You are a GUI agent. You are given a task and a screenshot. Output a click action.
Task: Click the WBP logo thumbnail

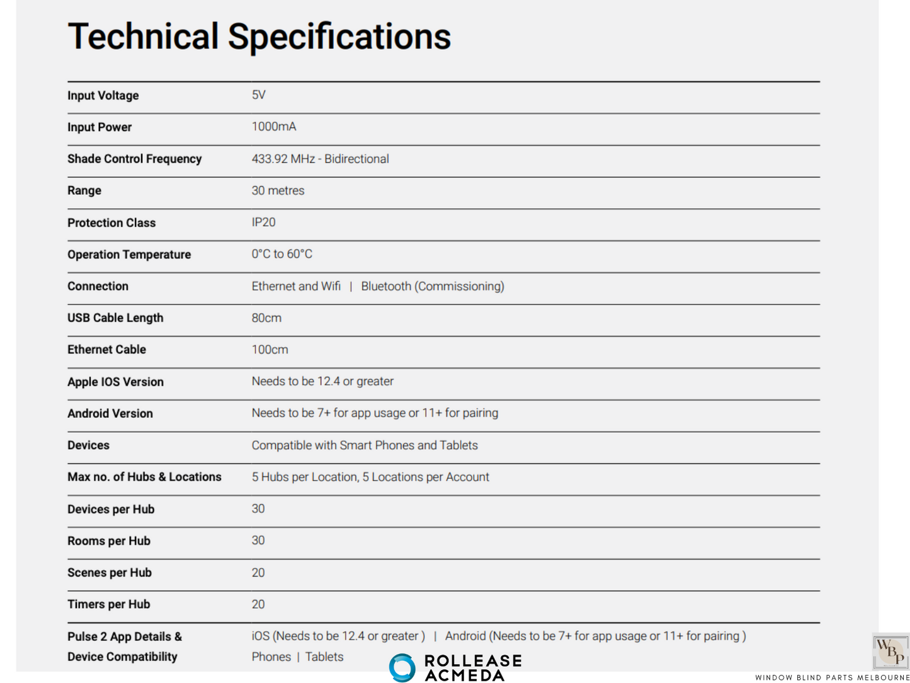(x=890, y=651)
